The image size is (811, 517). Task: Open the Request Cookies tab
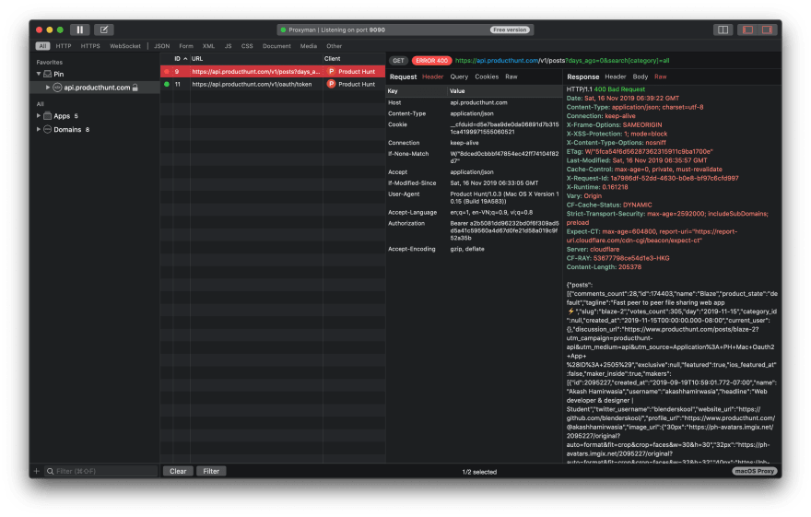pyautogui.click(x=487, y=76)
